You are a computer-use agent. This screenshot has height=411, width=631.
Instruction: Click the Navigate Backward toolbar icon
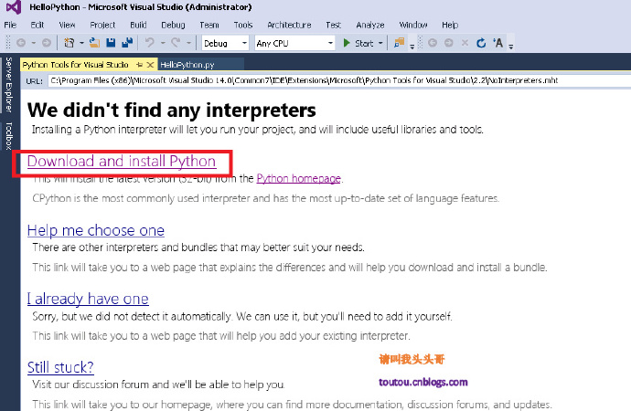[21, 43]
